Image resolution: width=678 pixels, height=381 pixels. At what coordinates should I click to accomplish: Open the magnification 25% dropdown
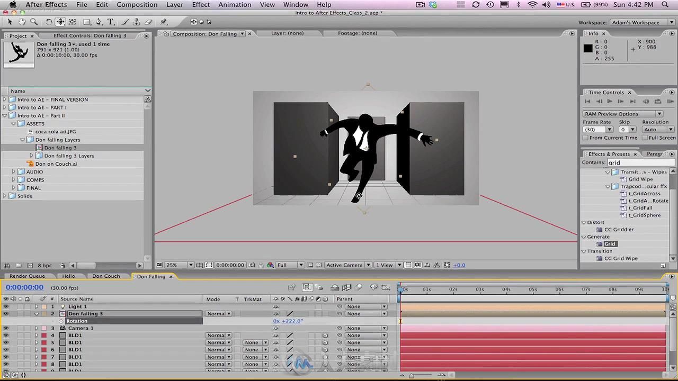click(x=180, y=265)
